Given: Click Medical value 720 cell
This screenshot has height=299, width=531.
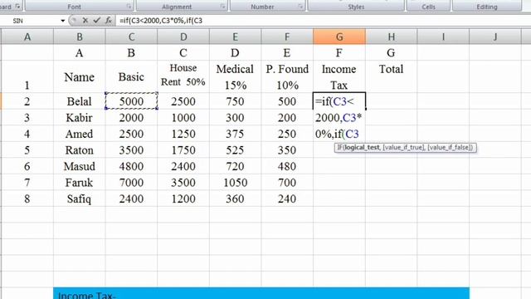Looking at the screenshot, I should click(235, 166).
